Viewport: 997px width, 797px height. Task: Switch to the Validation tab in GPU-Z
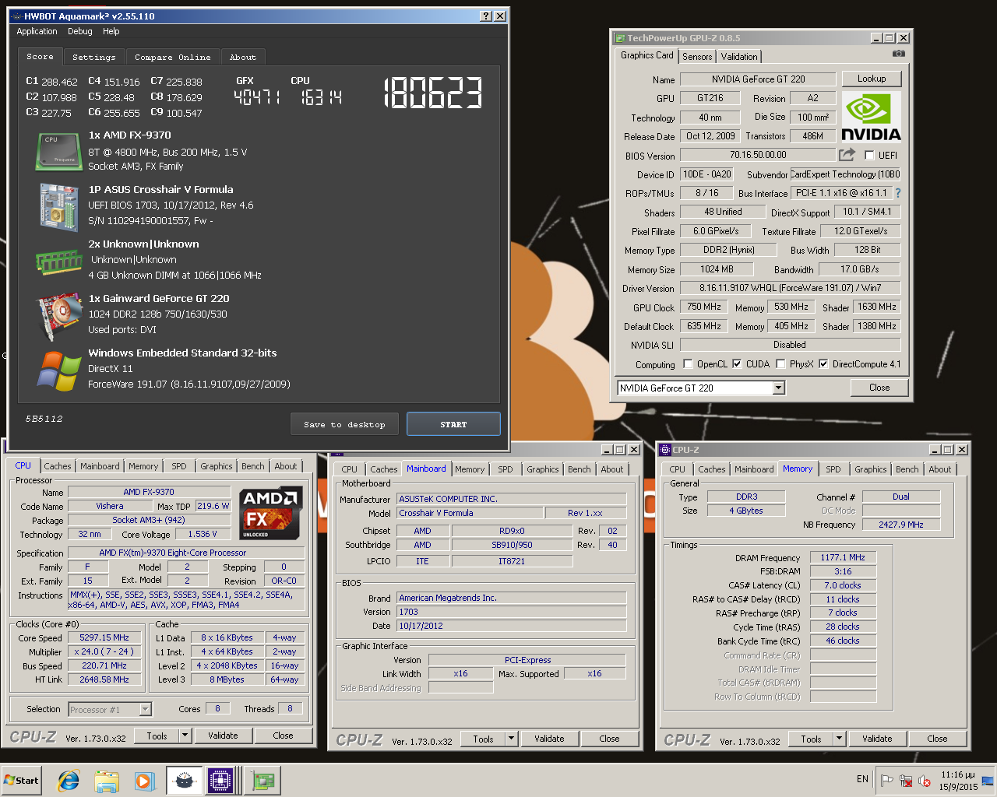(738, 57)
